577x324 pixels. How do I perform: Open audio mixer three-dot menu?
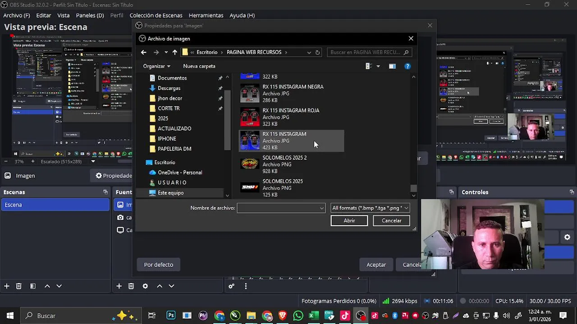(x=246, y=286)
